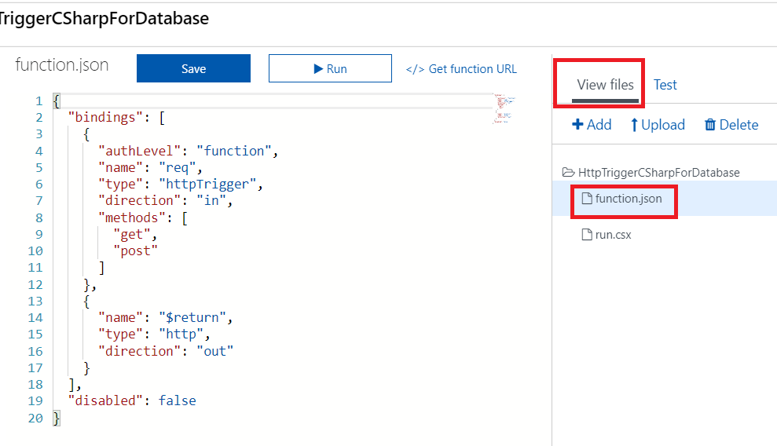Click the "httpTrigger" value on line 6
Viewport: 777px width, 446px height.
click(207, 185)
